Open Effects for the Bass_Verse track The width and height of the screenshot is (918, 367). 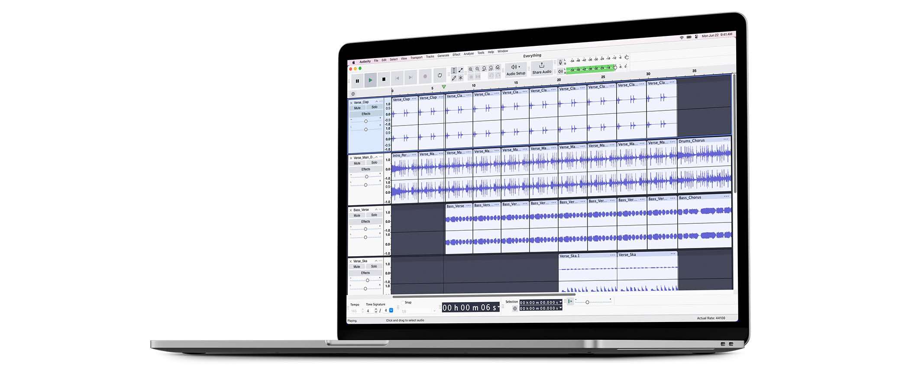tap(365, 221)
